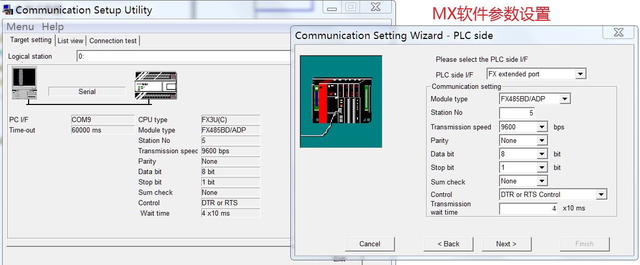Click the PLC module icon
This screenshot has width=640, height=265.
coord(156,85)
